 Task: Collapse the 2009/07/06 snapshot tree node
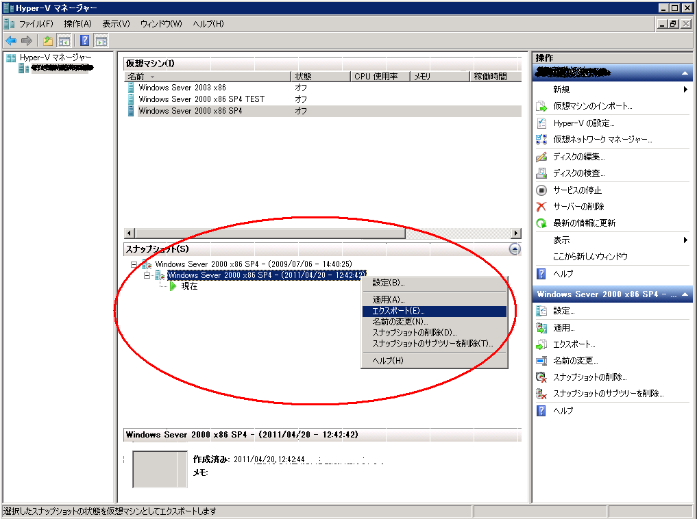coord(134,264)
